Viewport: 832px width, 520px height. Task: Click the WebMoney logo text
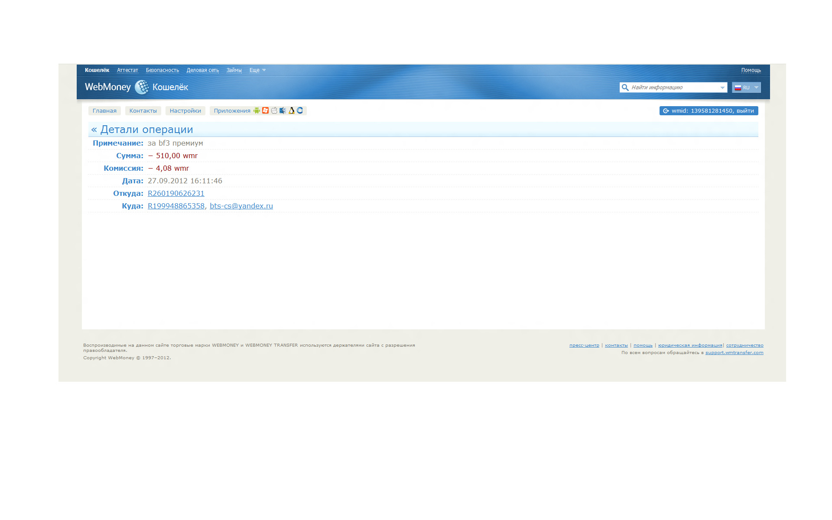(108, 87)
